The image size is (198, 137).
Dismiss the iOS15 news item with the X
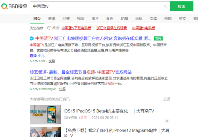click(x=167, y=121)
